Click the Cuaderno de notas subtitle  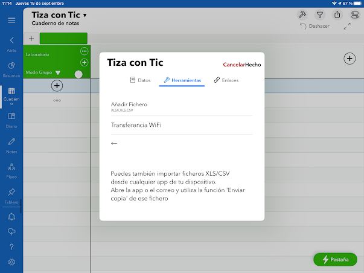pos(56,23)
